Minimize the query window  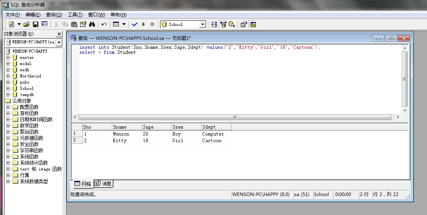coord(379,38)
